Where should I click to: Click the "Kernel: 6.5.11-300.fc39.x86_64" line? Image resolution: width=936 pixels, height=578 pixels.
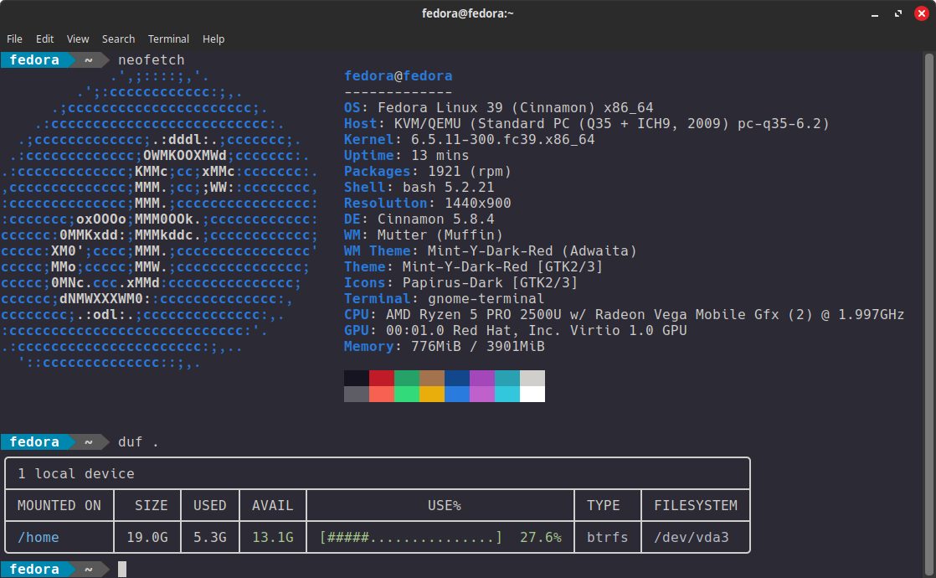tap(469, 139)
